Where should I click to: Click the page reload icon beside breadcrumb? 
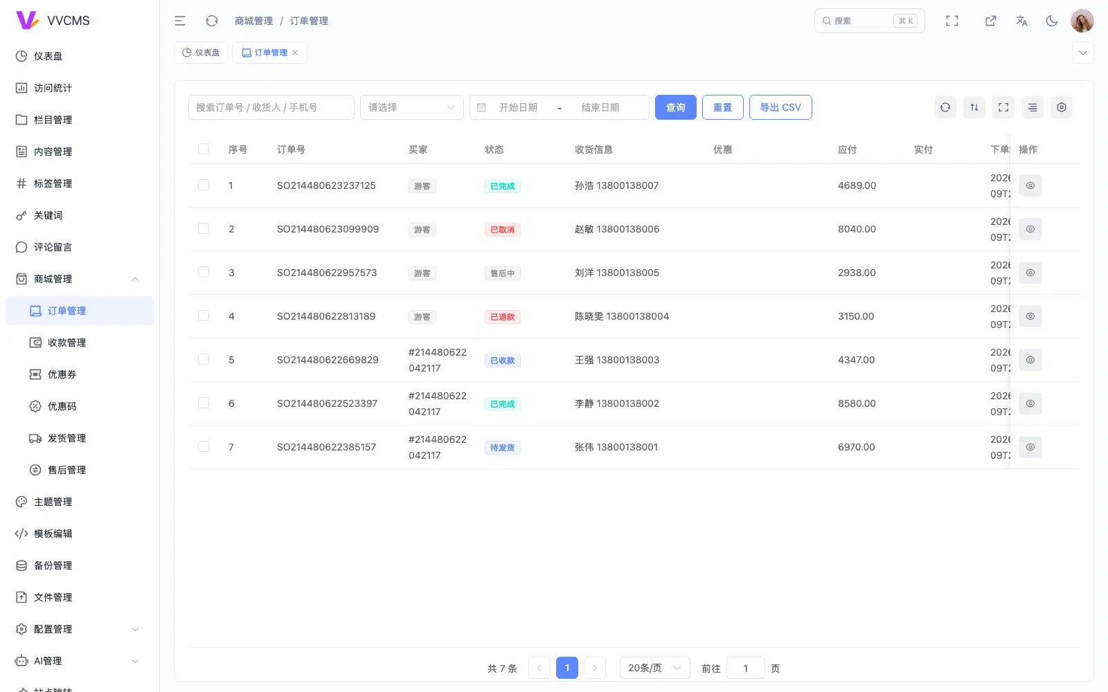(212, 21)
